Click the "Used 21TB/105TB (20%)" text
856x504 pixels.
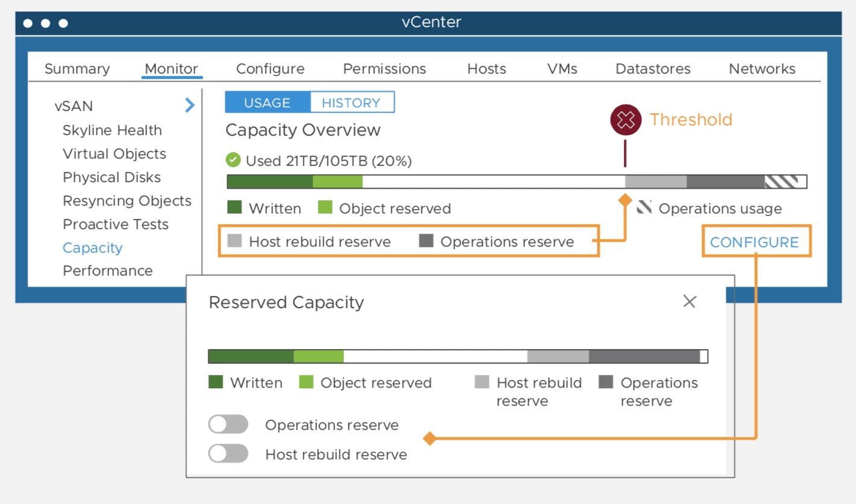[329, 161]
